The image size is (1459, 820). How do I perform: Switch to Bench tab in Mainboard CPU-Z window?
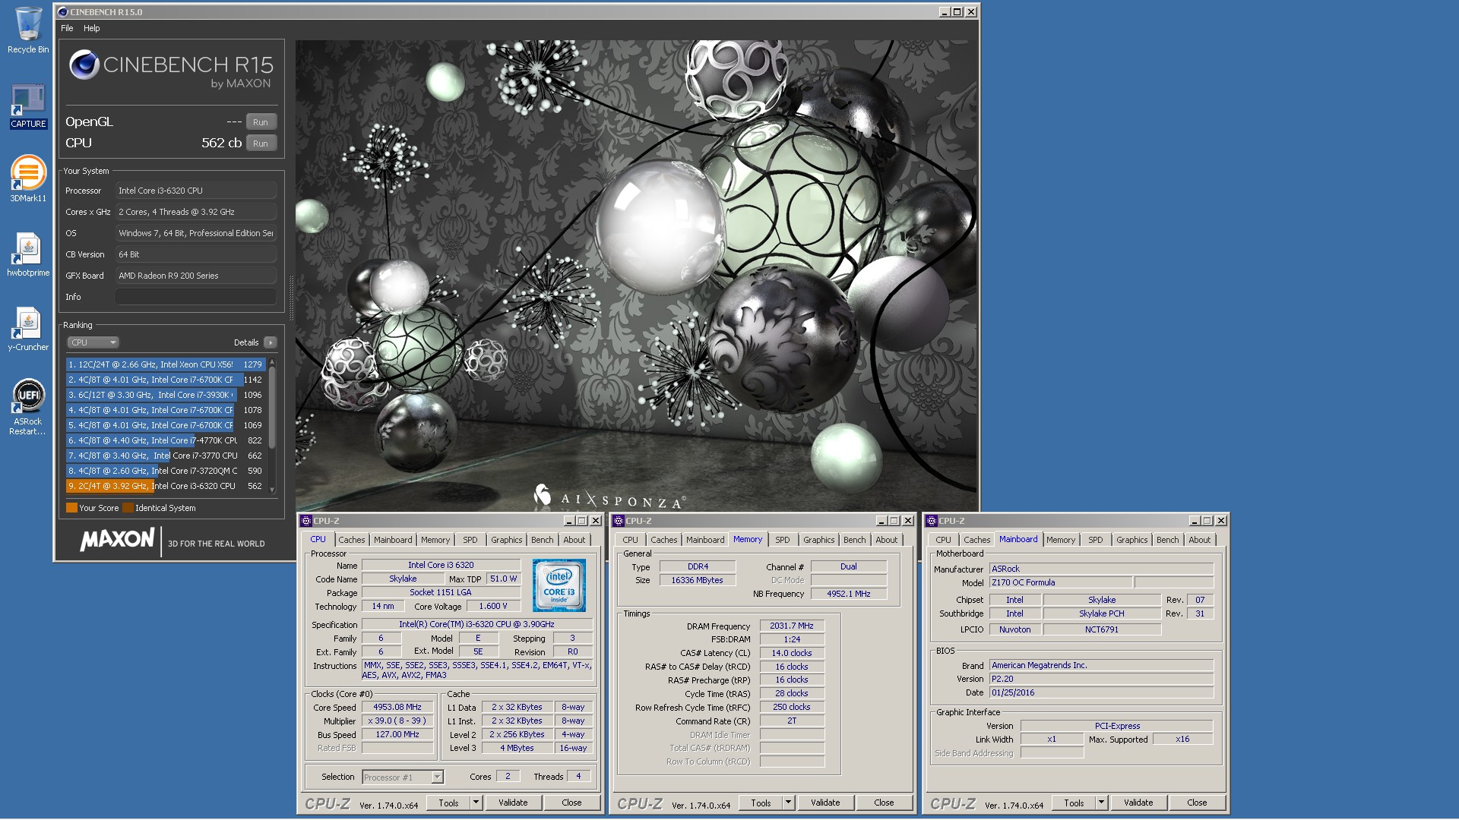click(1167, 540)
